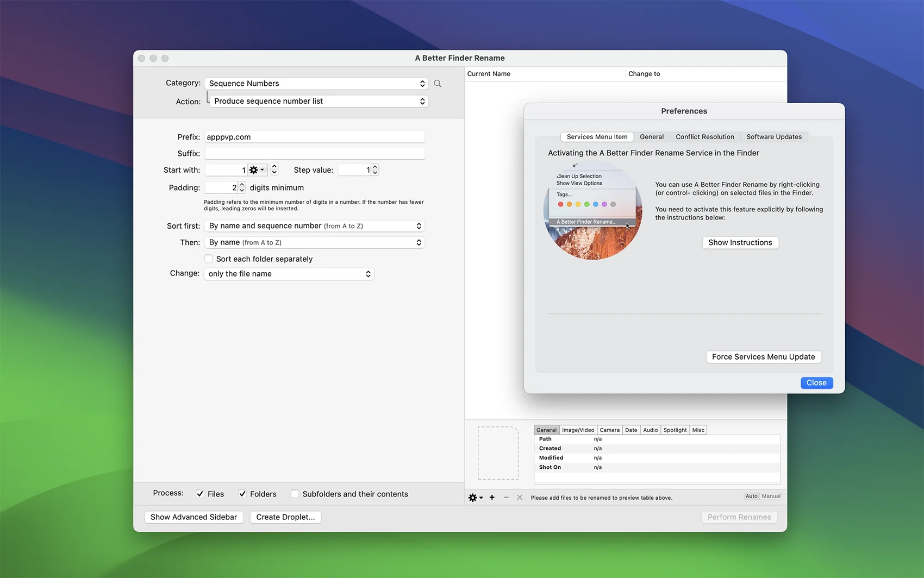Click the Step value stepper

click(375, 170)
